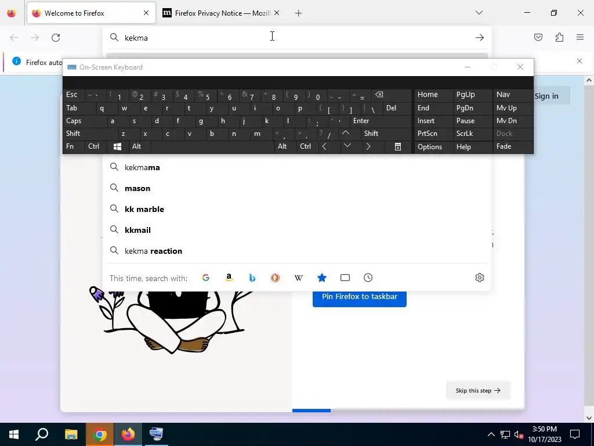Screen dimensions: 594x446
Task: Search with Wikipedia engine icon
Action: click(299, 278)
